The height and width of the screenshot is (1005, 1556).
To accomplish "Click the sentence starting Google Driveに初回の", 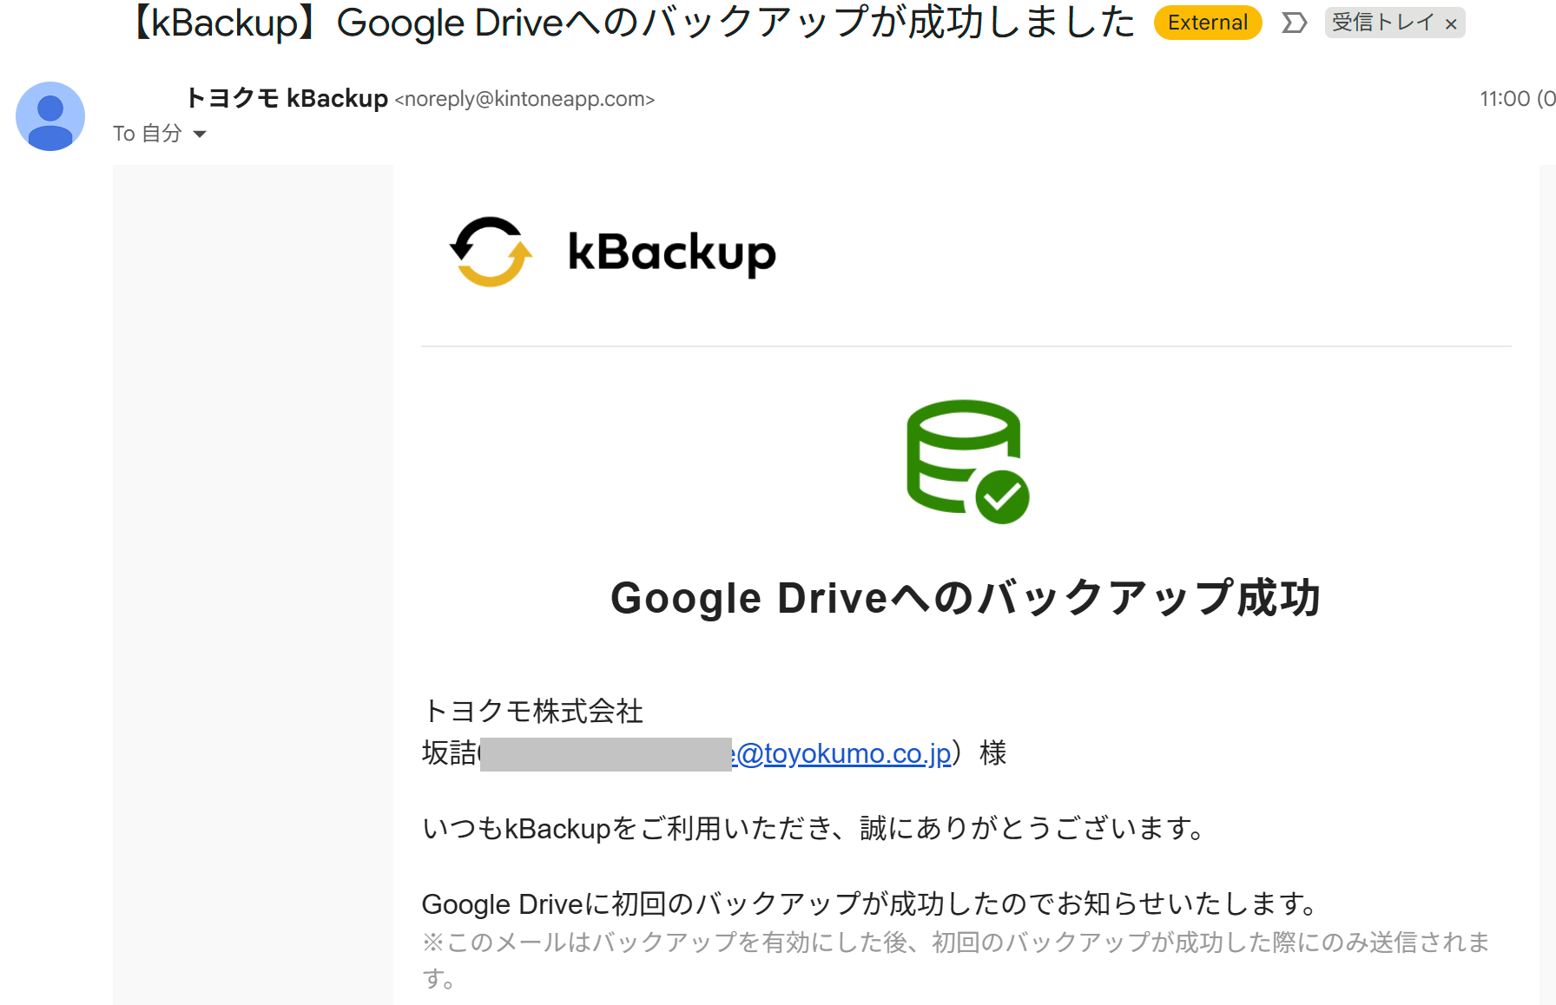I will [870, 903].
